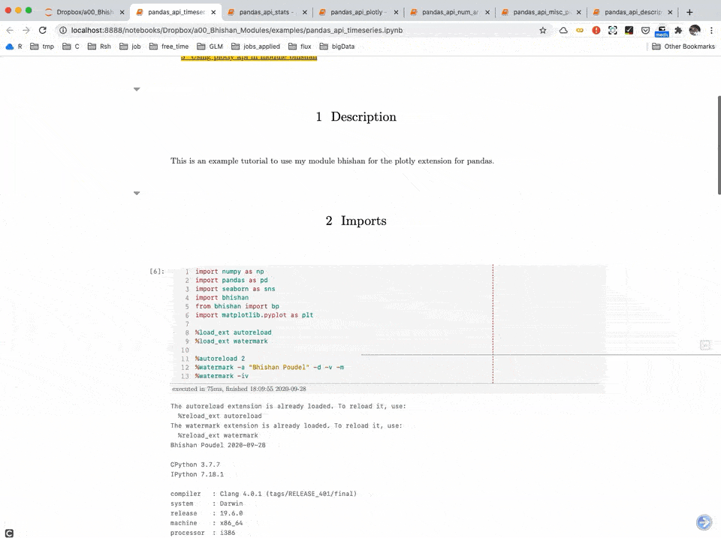
Task: Save the page to Pocket
Action: click(x=645, y=30)
